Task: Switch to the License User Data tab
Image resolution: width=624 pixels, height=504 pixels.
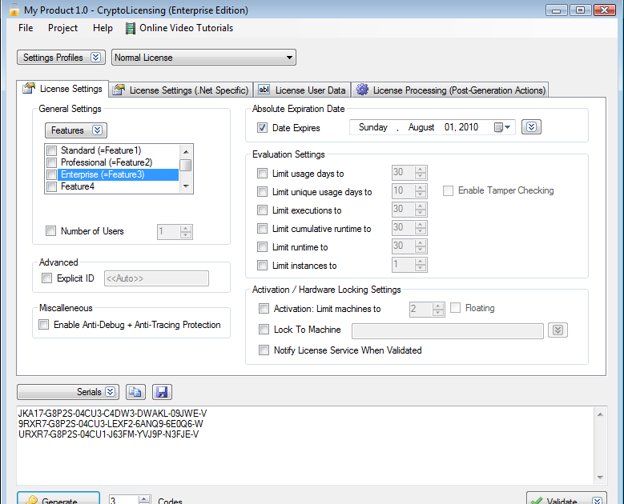Action: (302, 90)
